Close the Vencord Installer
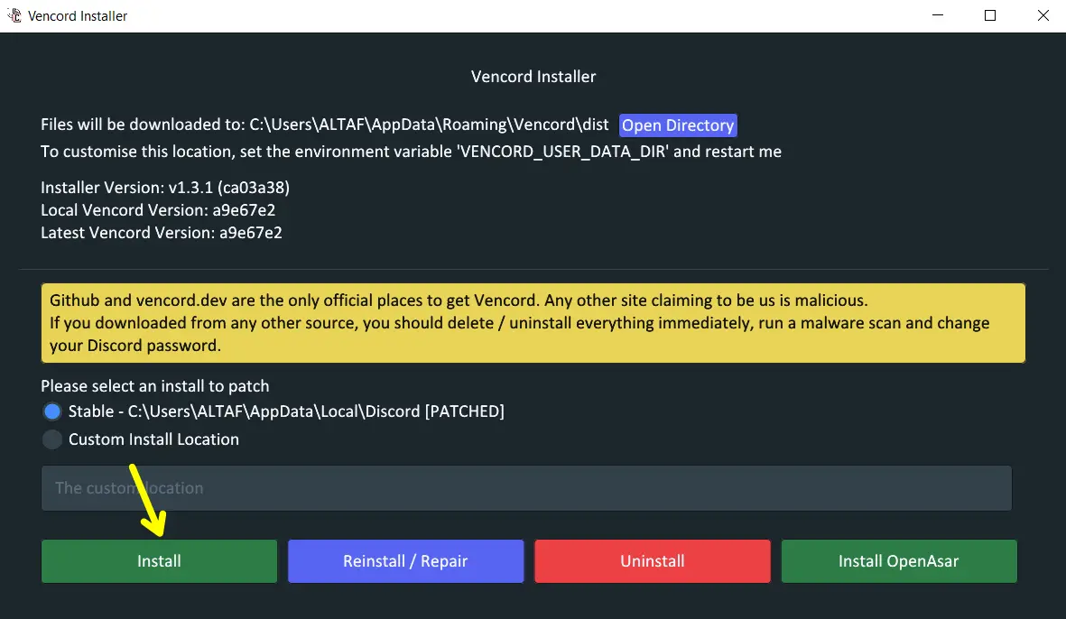This screenshot has height=619, width=1066. (x=1043, y=15)
